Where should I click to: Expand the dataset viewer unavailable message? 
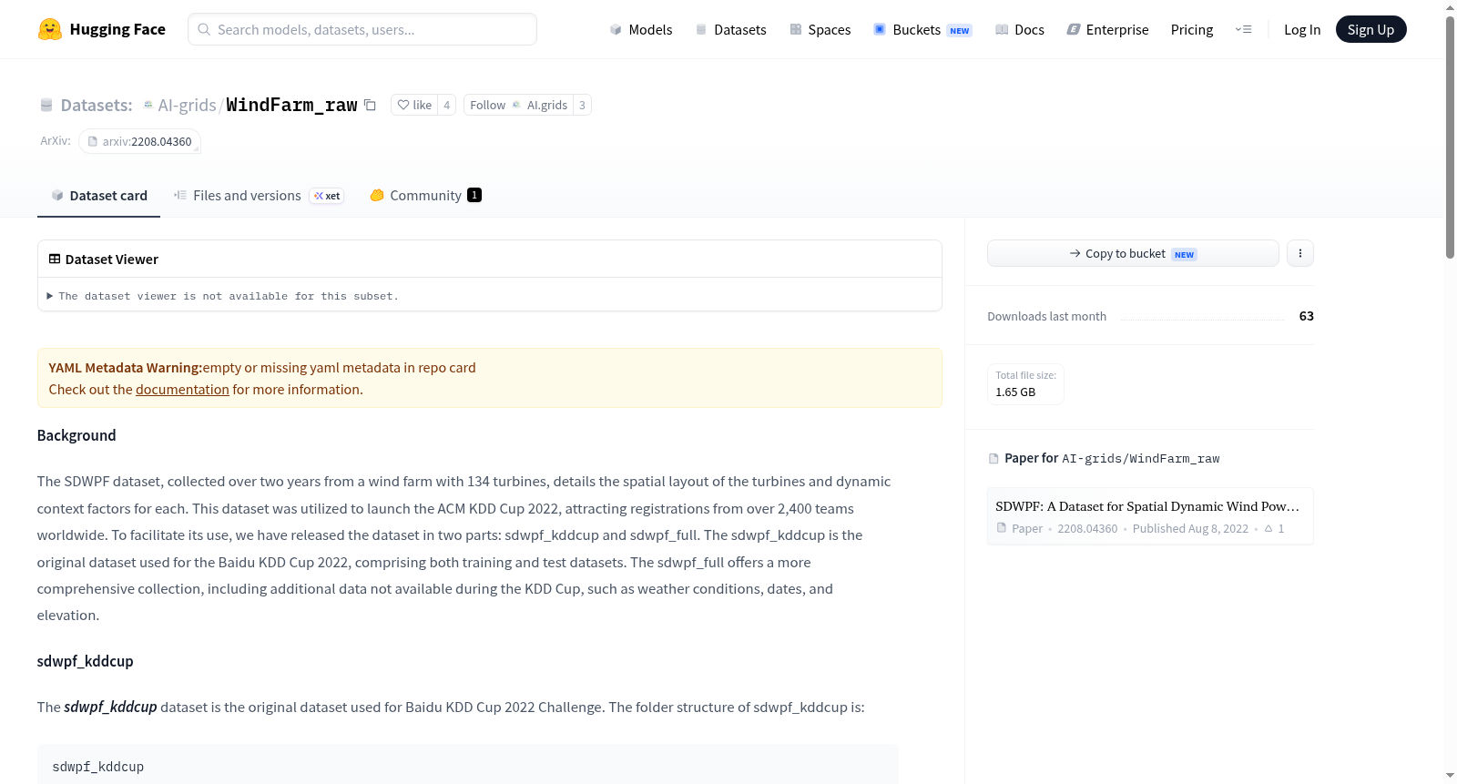point(223,296)
